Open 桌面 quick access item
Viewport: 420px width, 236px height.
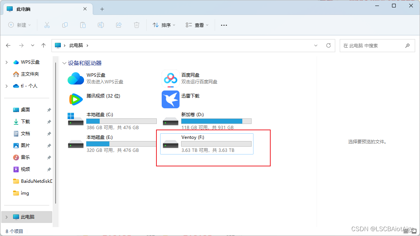click(x=25, y=110)
